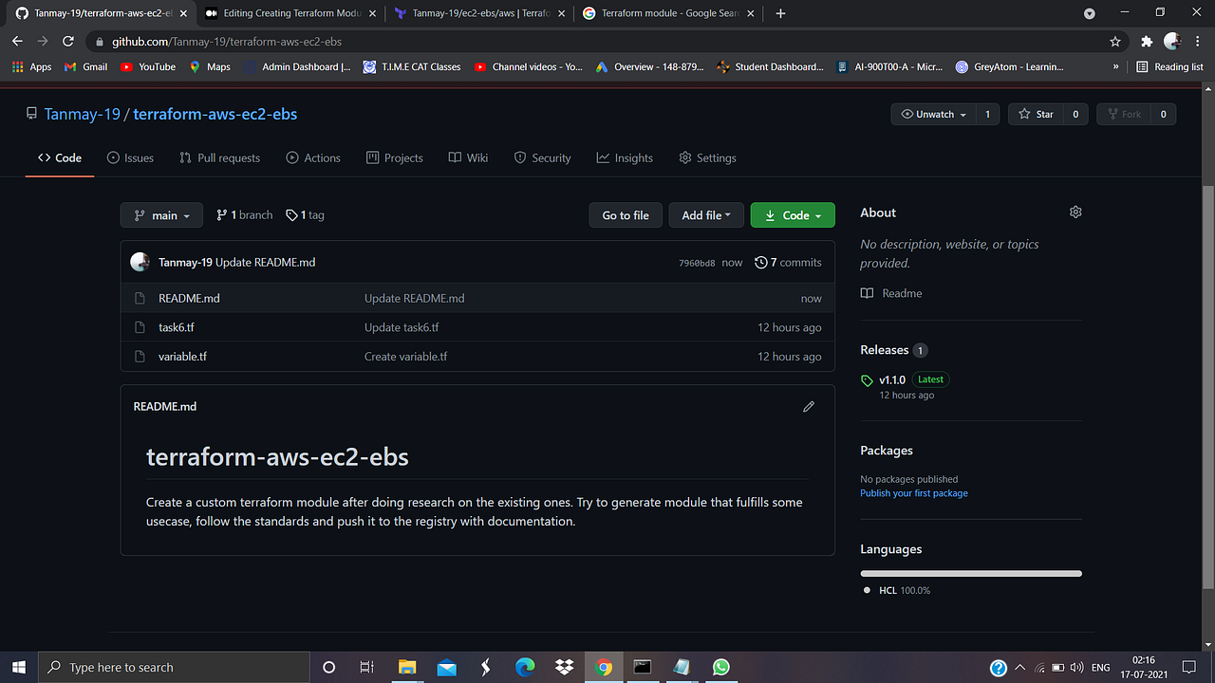Image resolution: width=1215 pixels, height=683 pixels.
Task: Open the Maps bookmark
Action: pos(210,66)
